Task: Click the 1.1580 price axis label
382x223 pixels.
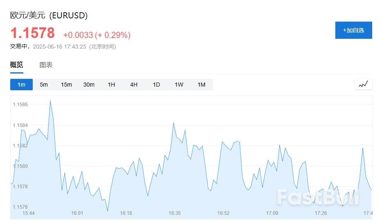Action: [20, 166]
